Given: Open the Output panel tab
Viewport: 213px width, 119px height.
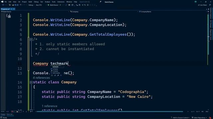Looking at the screenshot, I should point(3,114).
